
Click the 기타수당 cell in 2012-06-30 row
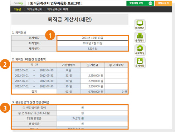(116, 81)
